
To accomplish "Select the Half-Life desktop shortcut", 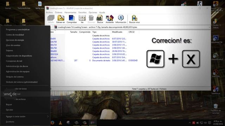I will click(x=216, y=73).
